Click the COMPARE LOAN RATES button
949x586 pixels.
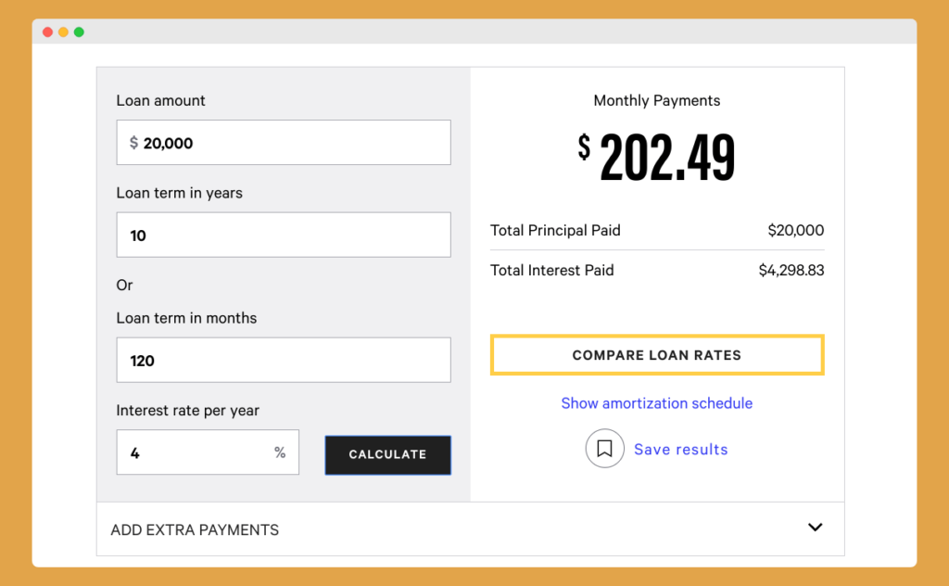(657, 355)
